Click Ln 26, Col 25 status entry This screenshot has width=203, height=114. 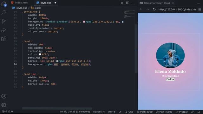pyautogui.click(x=75, y=112)
